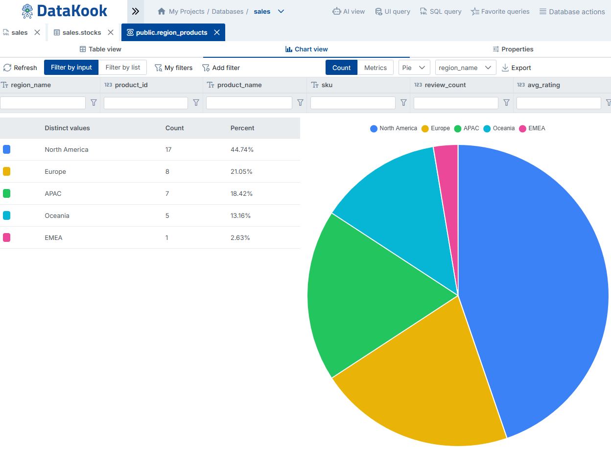Screen dimensions: 611x449
Task: Open the region_name column dropdown
Action: [x=465, y=68]
